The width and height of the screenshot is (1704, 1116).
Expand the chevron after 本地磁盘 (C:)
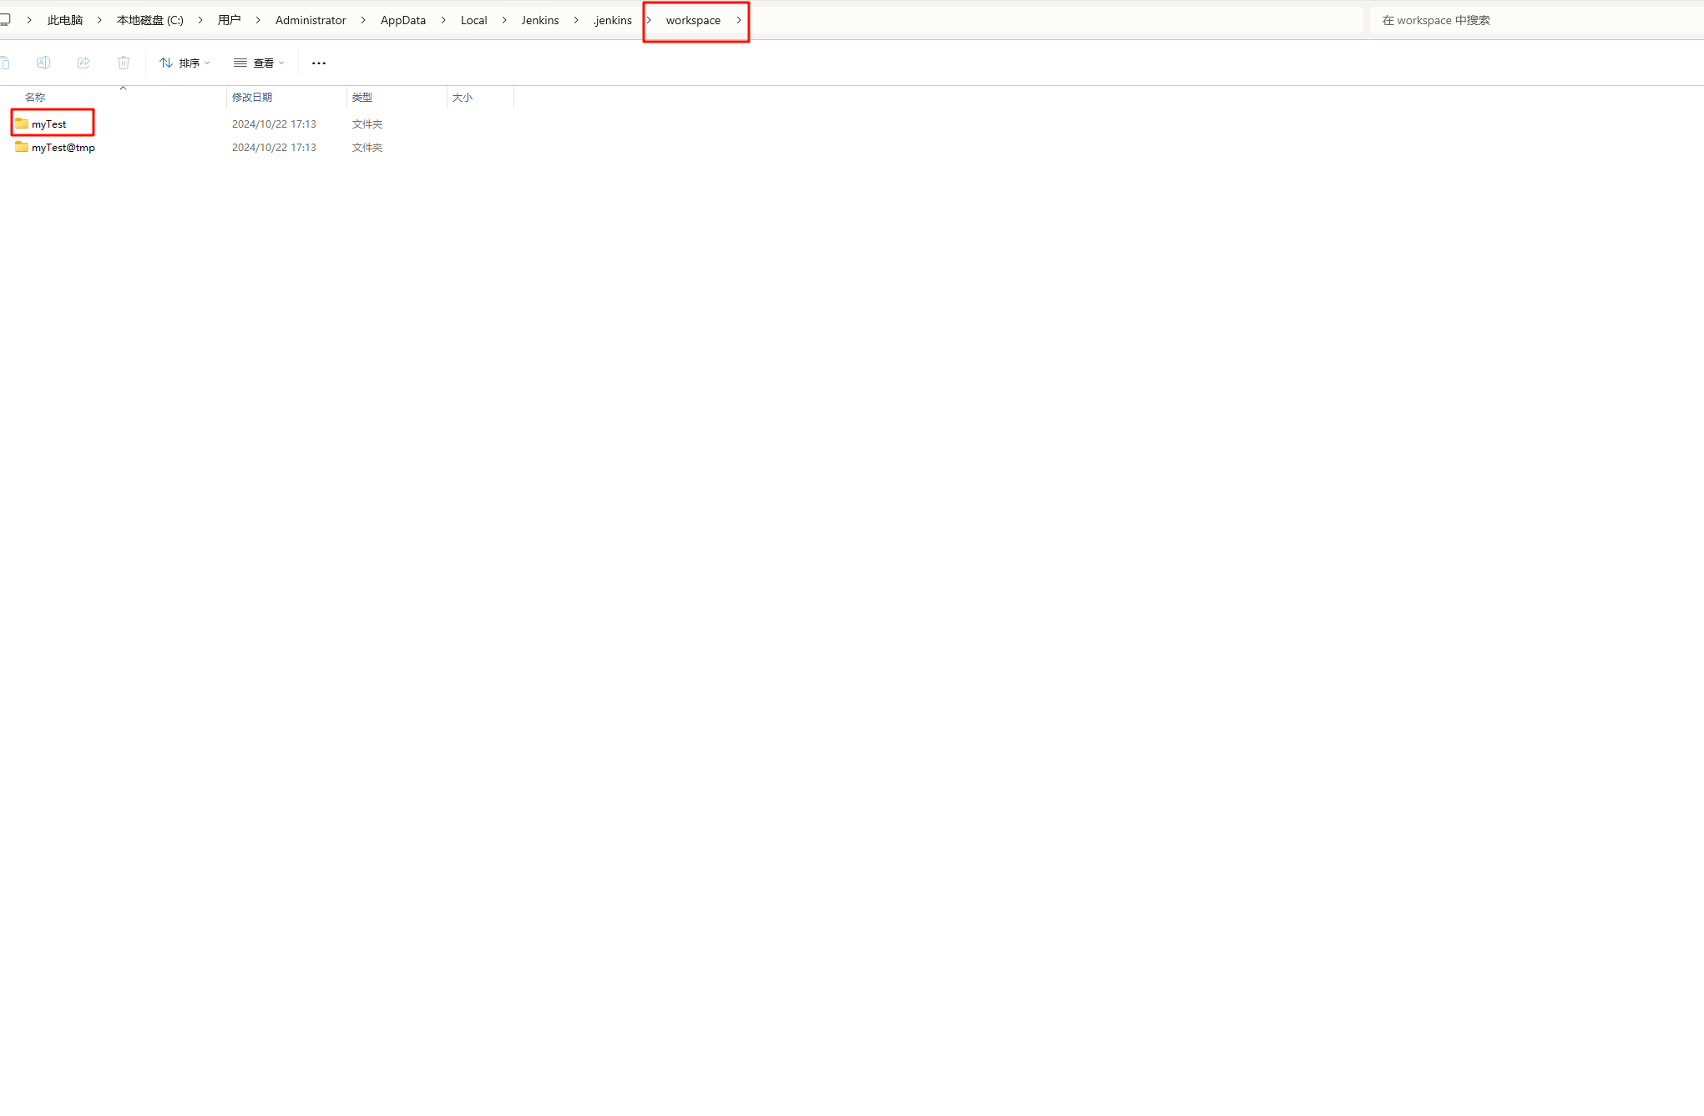pos(200,20)
